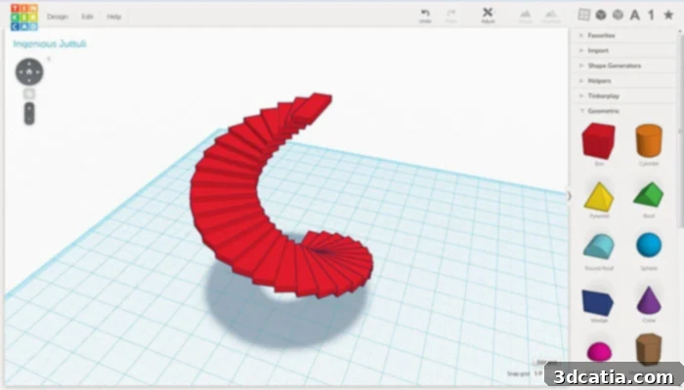Select the brown hexagonal prism shape
This screenshot has height=390, width=684.
click(x=649, y=348)
